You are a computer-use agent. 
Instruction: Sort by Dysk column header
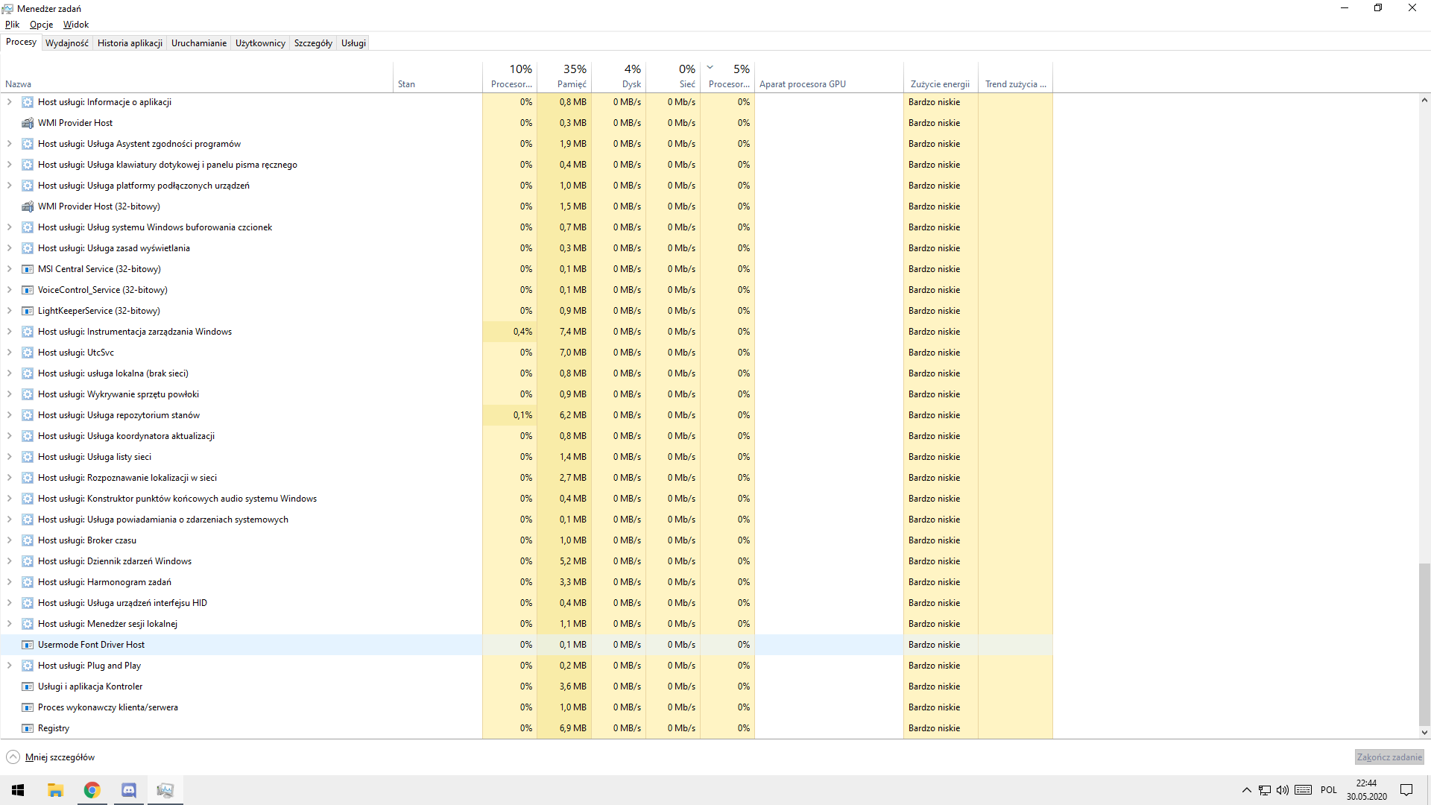coord(619,78)
